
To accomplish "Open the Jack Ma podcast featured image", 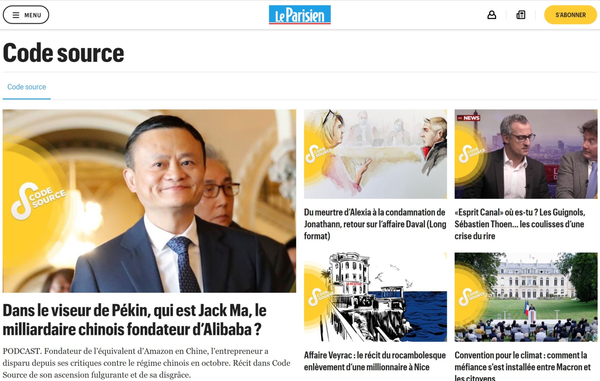I will click(x=149, y=201).
